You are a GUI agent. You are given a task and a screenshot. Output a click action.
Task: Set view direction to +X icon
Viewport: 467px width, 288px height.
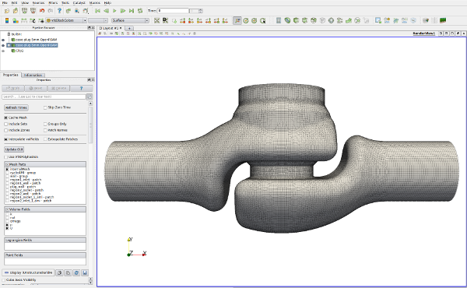click(x=183, y=20)
